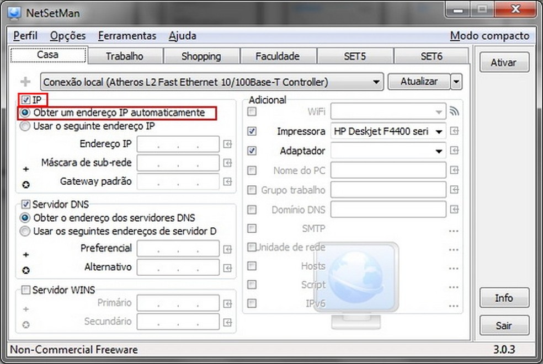Open the Ferramentas menu
543x364 pixels.
coord(127,36)
